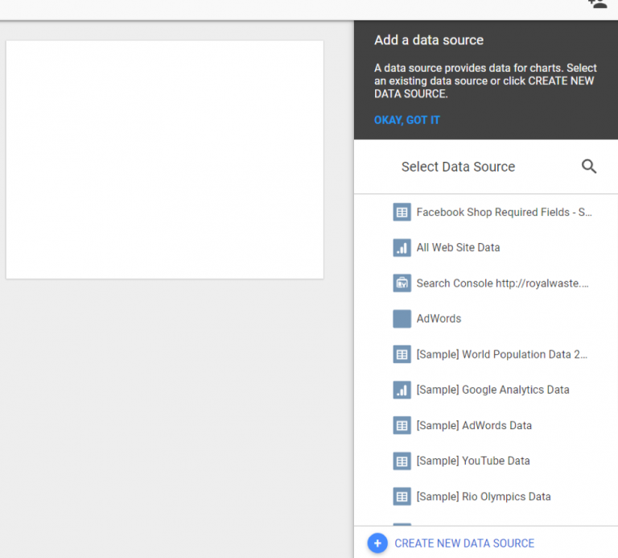Click the blue plus circle icon
Image resolution: width=618 pixels, height=558 pixels.
[x=377, y=543]
